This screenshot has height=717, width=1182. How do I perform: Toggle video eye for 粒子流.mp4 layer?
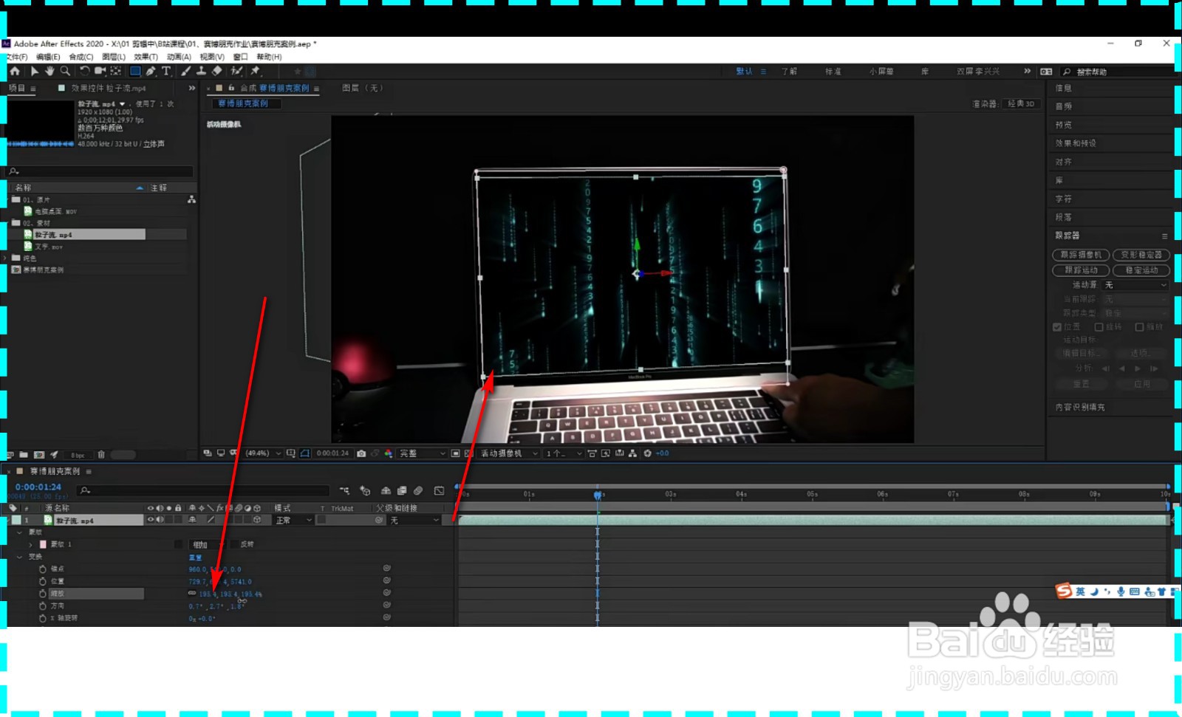(151, 520)
